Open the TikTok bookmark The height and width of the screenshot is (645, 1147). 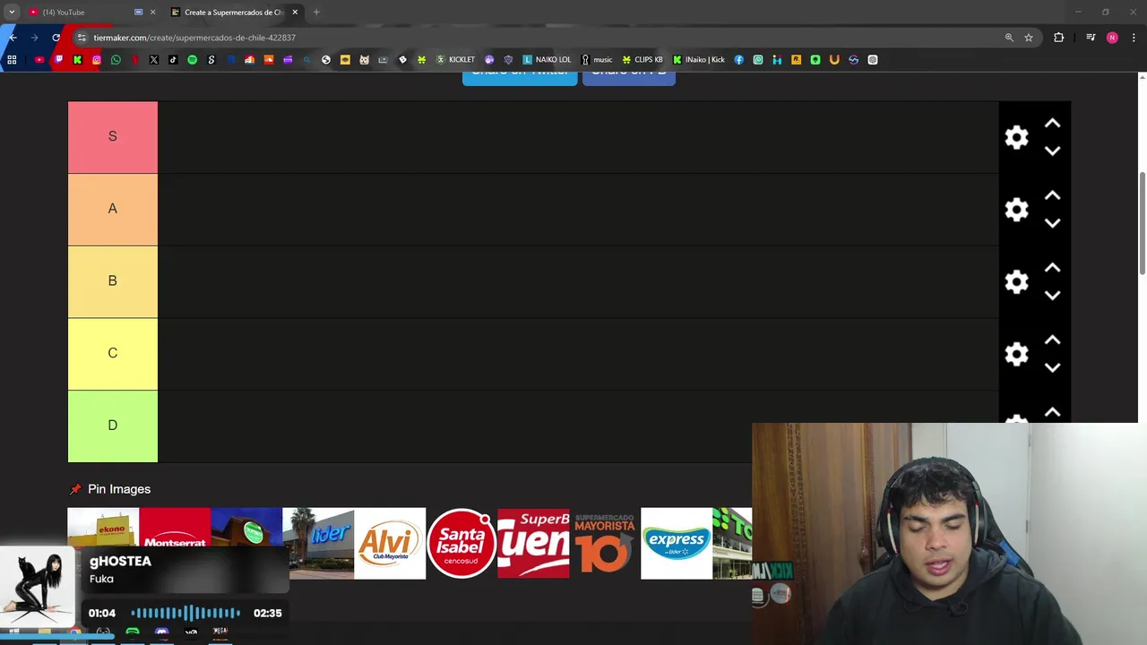173,60
